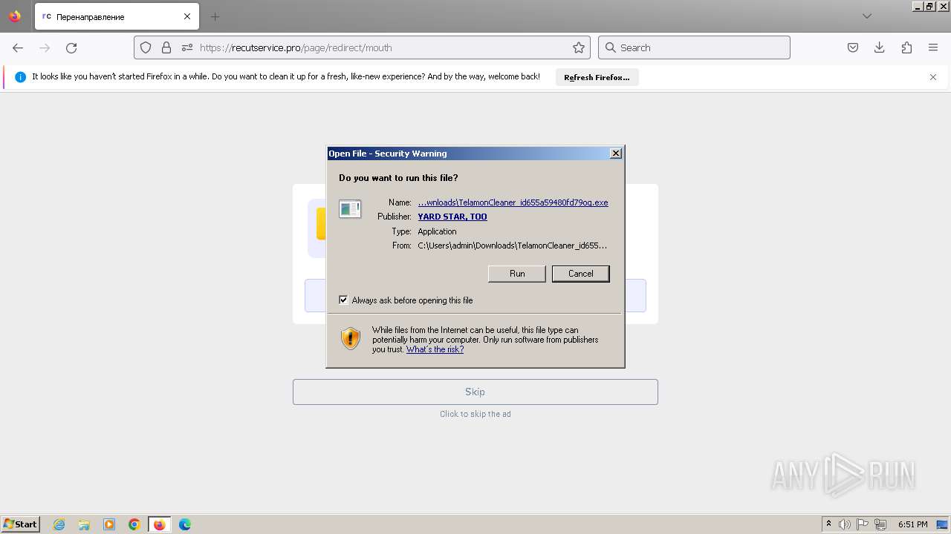Viewport: 951px width, 534px height.
Task: Open the Pocket save icon
Action: click(853, 47)
